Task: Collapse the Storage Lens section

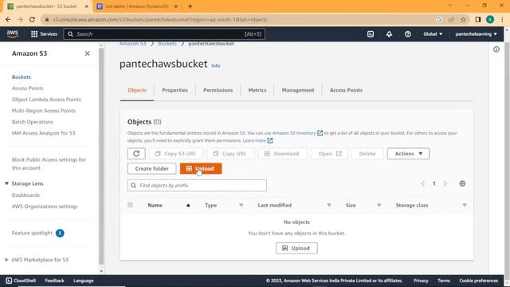Action: click(x=6, y=183)
